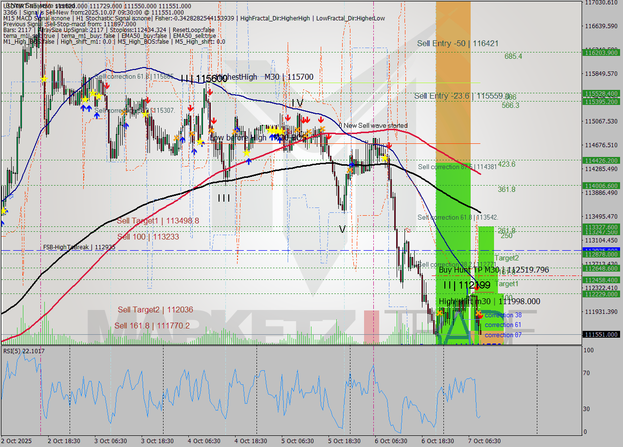Click the orange X fractal marker near correction 38

click(478, 313)
